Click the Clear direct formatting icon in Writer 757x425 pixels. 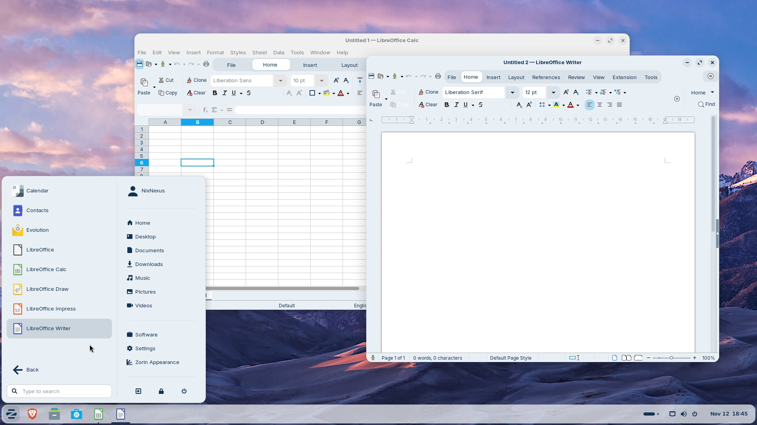(x=428, y=105)
